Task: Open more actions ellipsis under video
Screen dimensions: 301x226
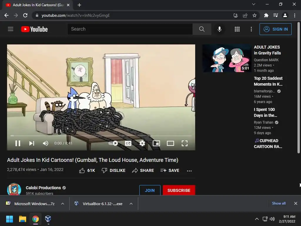Action: pyautogui.click(x=189, y=171)
